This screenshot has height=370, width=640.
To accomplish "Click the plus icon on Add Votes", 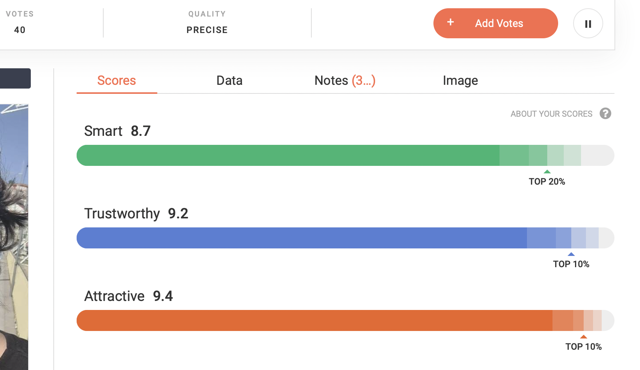I will [x=450, y=22].
